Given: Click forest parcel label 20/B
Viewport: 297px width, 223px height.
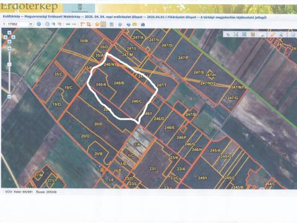Looking at the screenshot, I should (98, 154).
